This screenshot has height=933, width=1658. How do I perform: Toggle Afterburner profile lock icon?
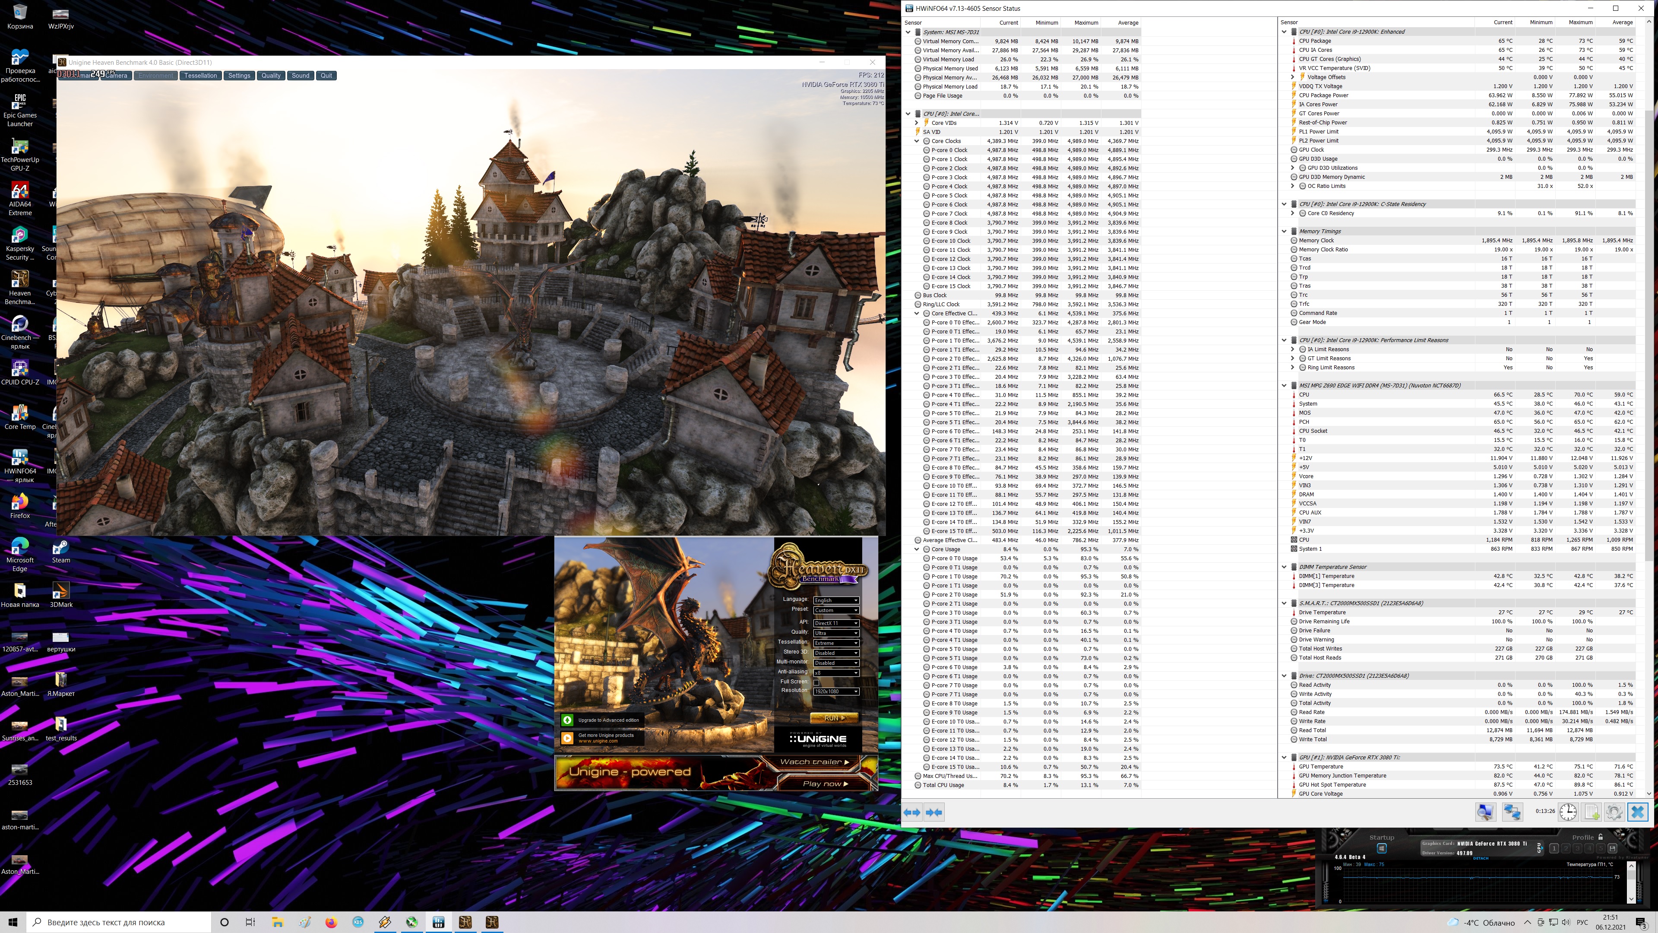[x=1600, y=836]
